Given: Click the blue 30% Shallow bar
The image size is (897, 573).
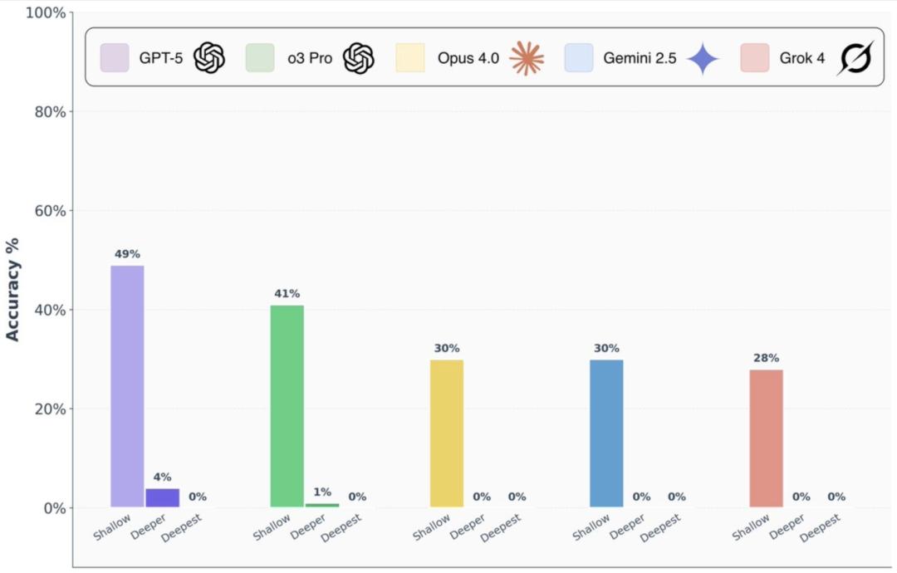Looking at the screenshot, I should click(606, 433).
